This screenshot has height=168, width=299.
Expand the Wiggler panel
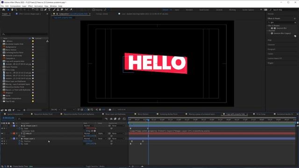click(x=271, y=63)
